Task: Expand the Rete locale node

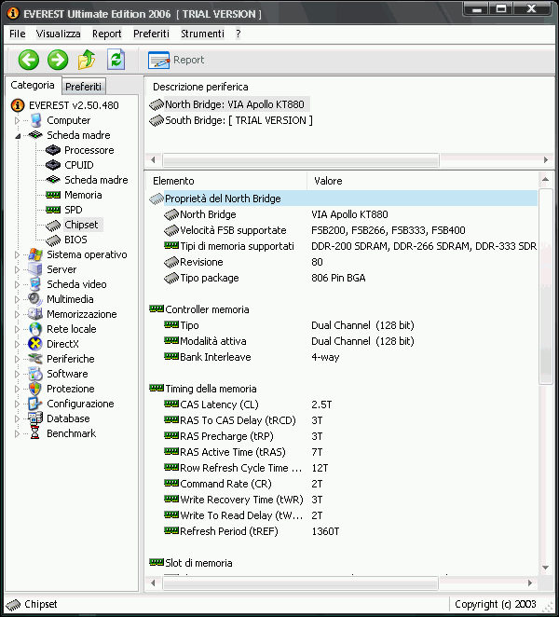Action: [17, 329]
